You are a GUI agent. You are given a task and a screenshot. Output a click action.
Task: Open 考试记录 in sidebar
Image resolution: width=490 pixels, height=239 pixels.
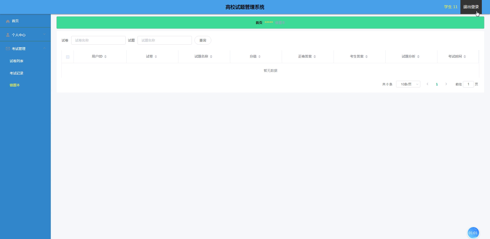(17, 73)
